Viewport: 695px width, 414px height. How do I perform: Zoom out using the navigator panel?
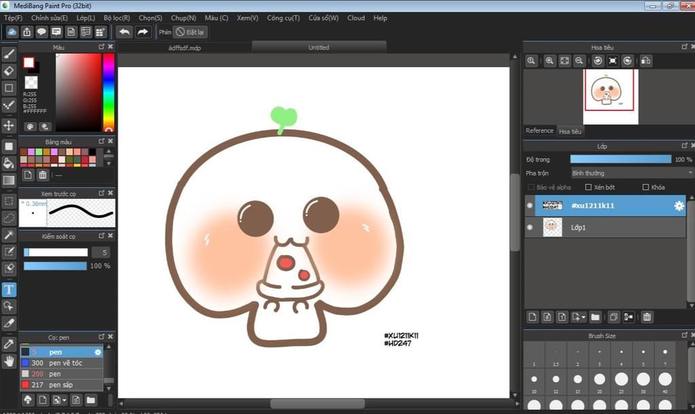[x=579, y=61]
